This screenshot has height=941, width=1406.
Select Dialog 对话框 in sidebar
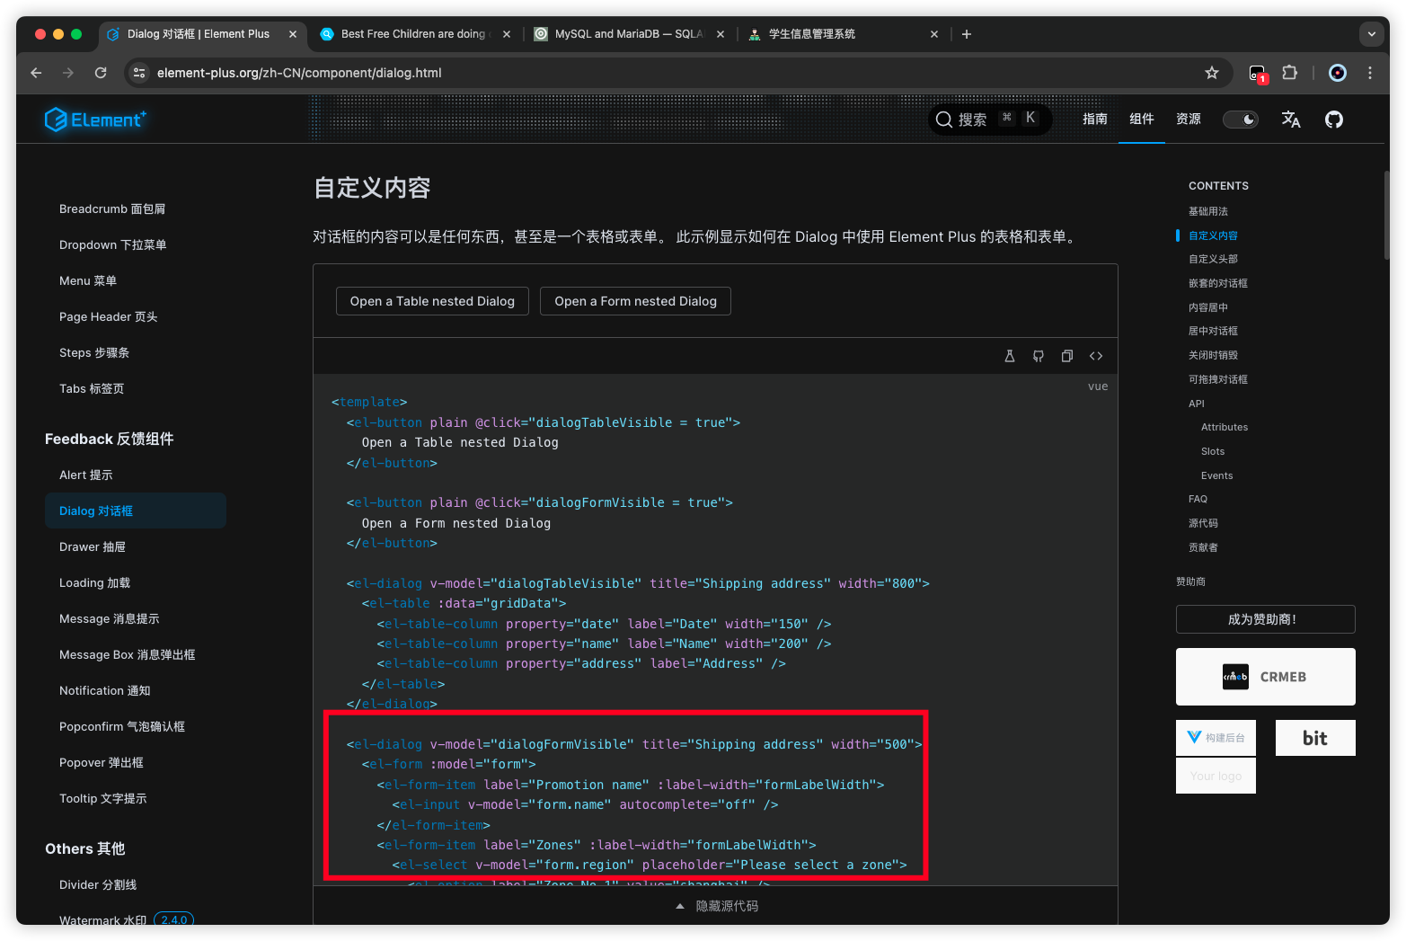[x=136, y=510]
